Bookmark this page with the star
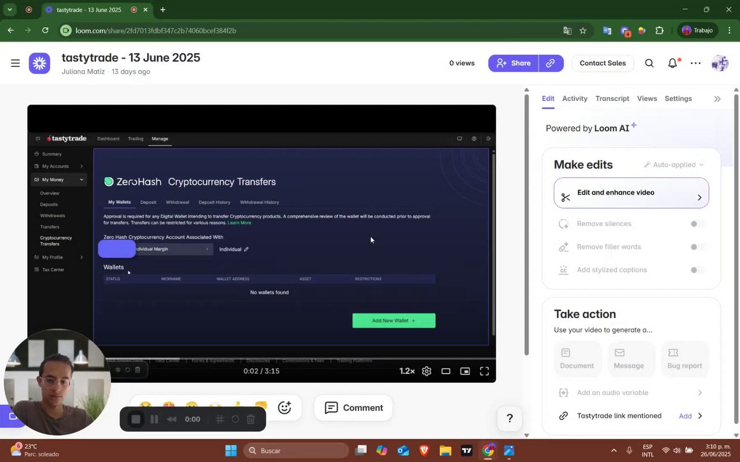740x462 pixels. [583, 31]
